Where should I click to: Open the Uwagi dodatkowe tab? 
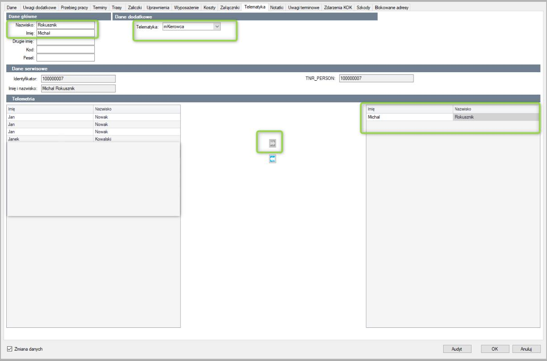40,8
